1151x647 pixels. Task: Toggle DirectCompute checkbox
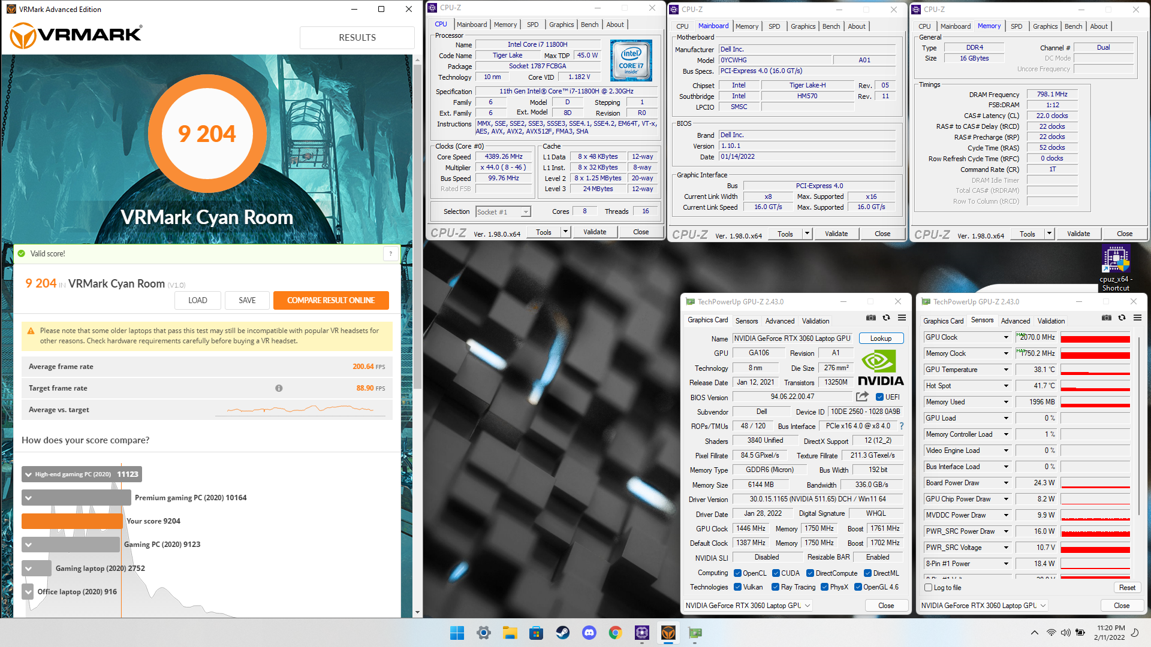click(x=810, y=573)
